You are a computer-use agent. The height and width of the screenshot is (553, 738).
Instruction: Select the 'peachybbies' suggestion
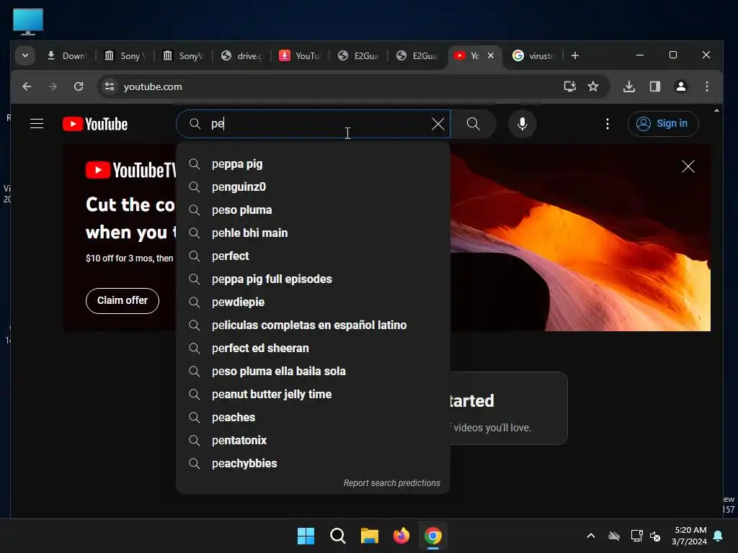pos(313,463)
